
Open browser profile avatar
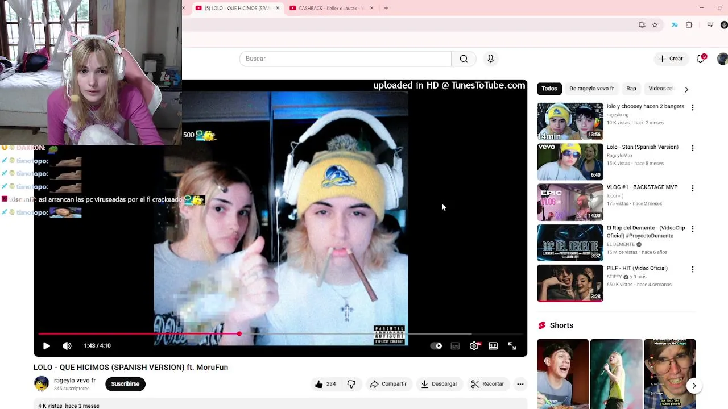point(724,25)
